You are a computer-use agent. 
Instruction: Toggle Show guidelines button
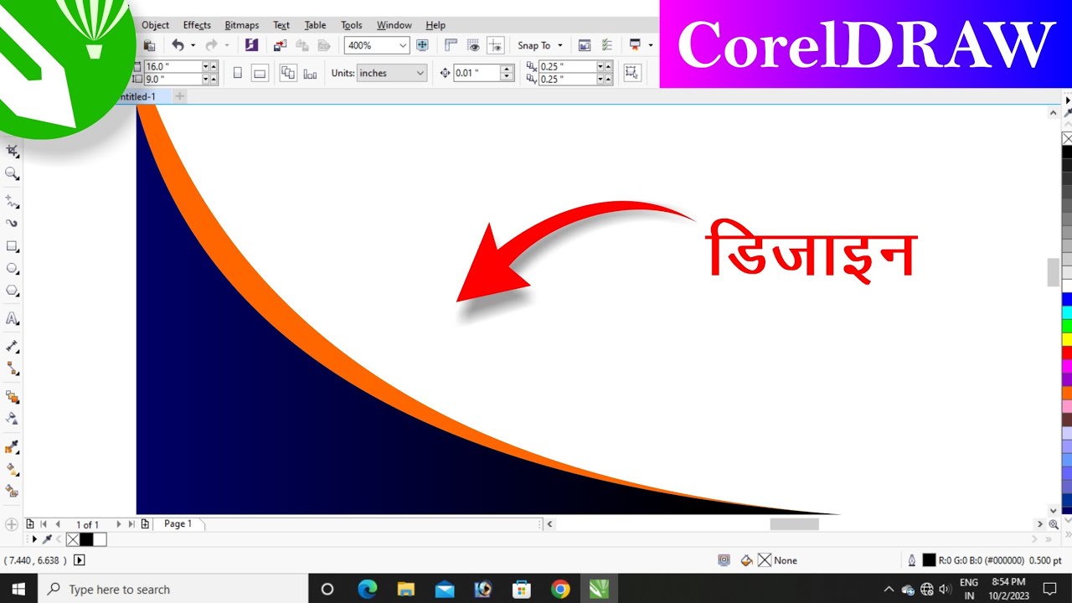496,45
